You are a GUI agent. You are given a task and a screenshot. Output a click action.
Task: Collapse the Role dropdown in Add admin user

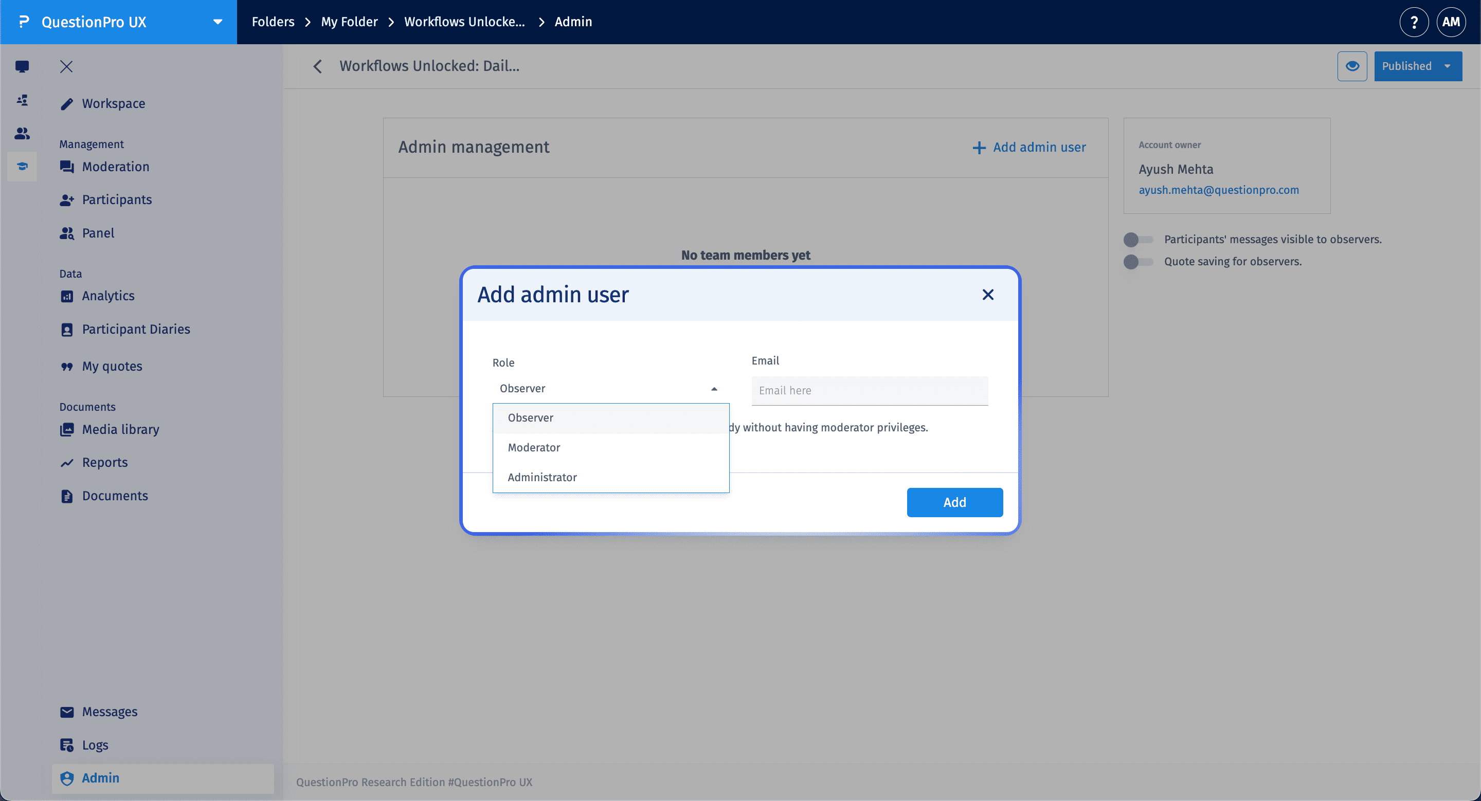714,389
